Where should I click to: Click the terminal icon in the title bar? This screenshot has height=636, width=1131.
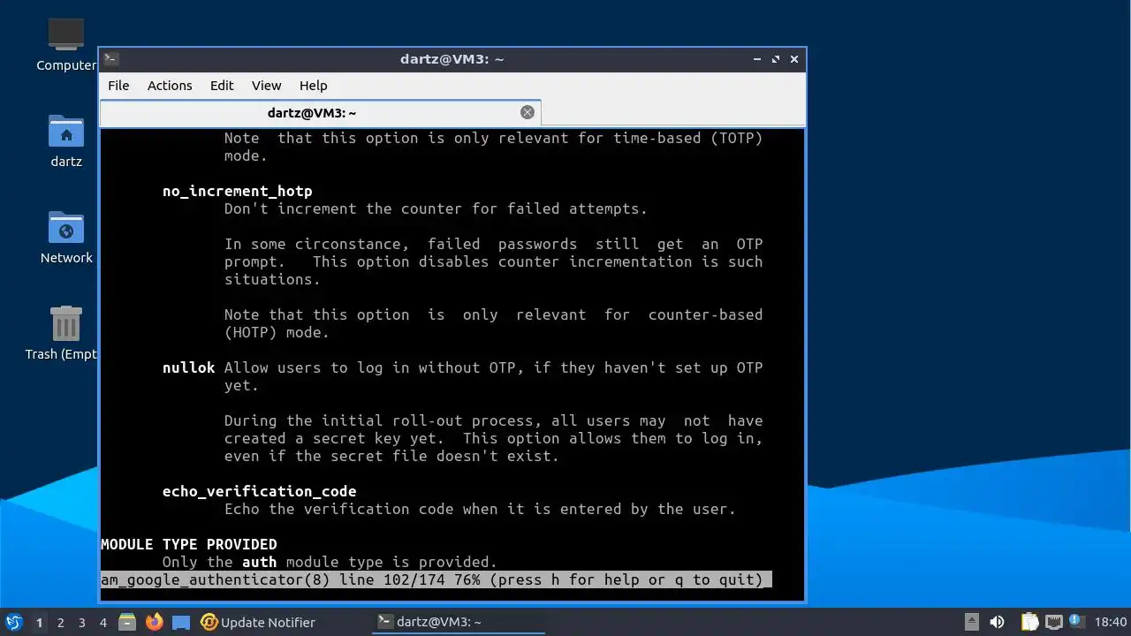[110, 59]
